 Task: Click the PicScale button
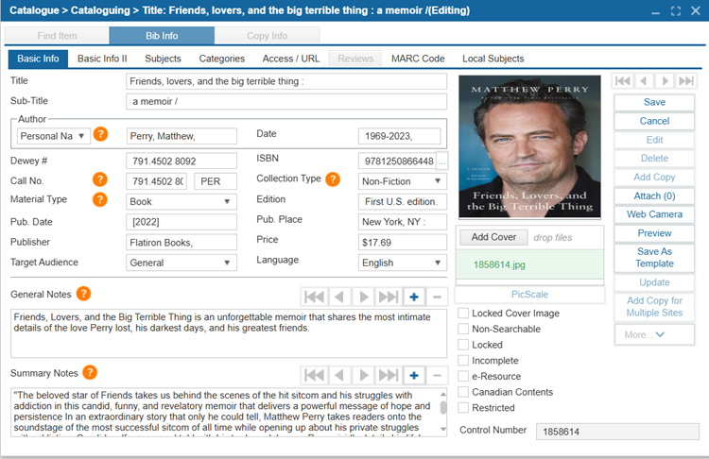click(529, 295)
